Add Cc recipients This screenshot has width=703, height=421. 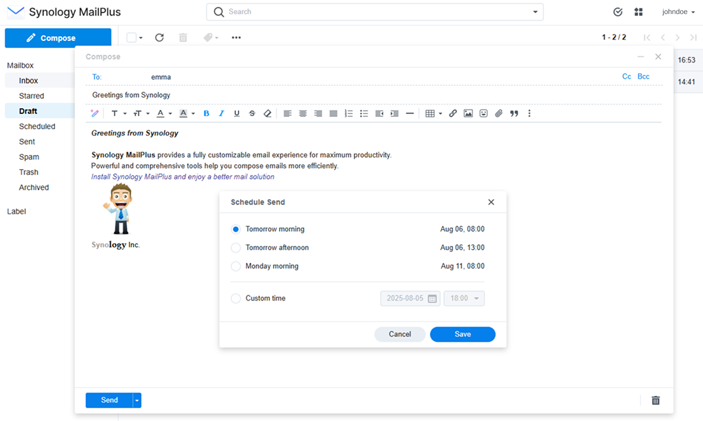627,77
